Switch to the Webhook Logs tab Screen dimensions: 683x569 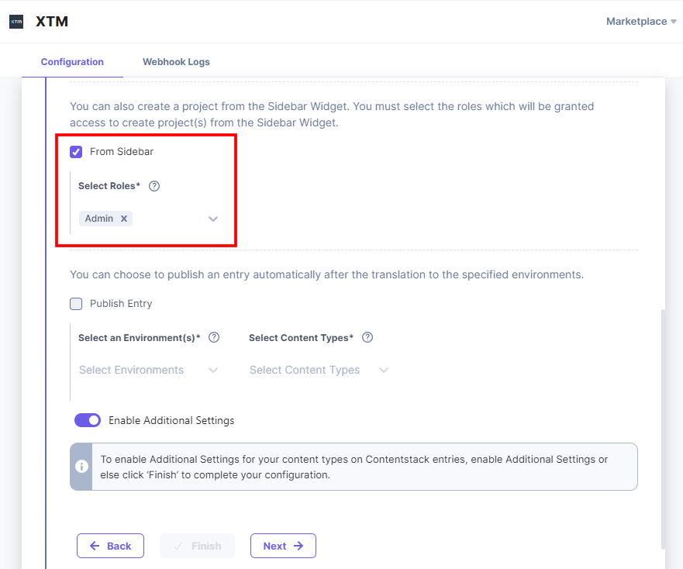point(176,61)
